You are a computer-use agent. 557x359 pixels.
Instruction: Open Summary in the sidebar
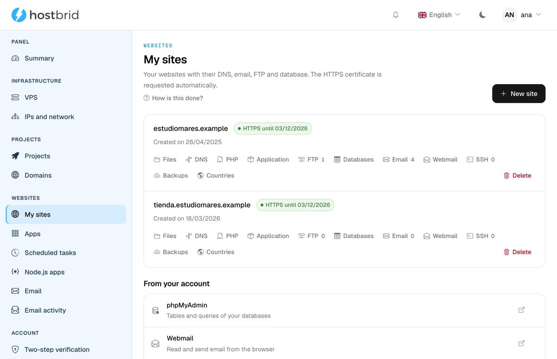66,58
